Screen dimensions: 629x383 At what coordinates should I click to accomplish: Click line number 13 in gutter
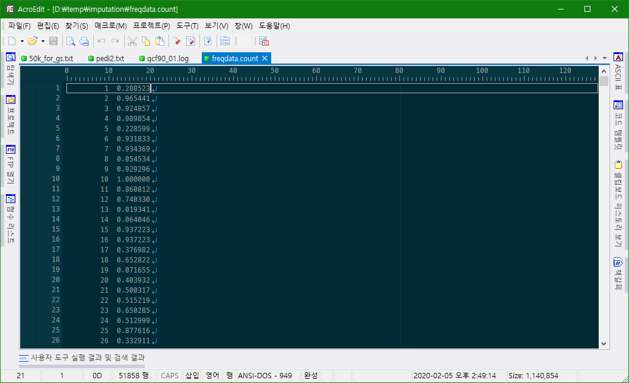(x=55, y=209)
